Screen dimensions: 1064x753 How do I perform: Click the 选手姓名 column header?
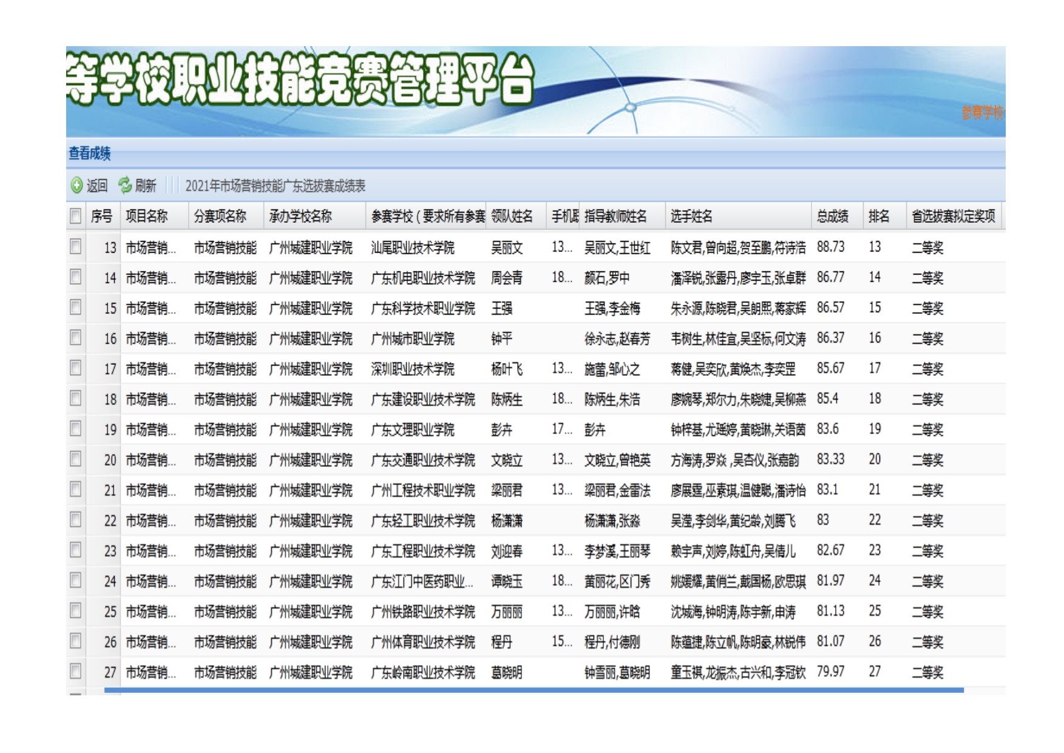[x=691, y=216]
